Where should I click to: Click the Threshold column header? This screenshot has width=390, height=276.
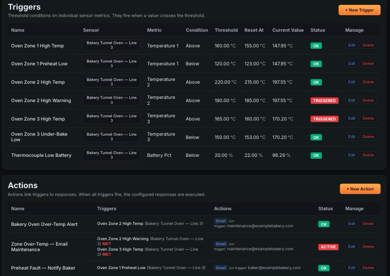tap(226, 30)
